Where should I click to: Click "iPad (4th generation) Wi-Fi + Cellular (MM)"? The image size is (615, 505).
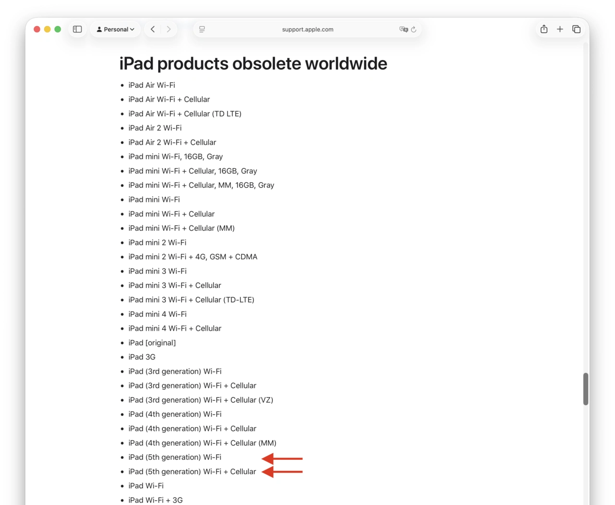(202, 443)
